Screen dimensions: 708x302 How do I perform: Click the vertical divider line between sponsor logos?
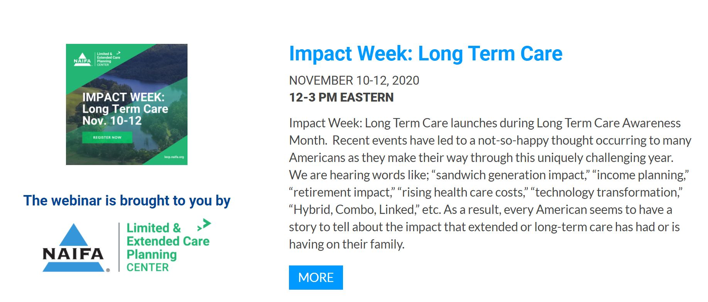119,247
